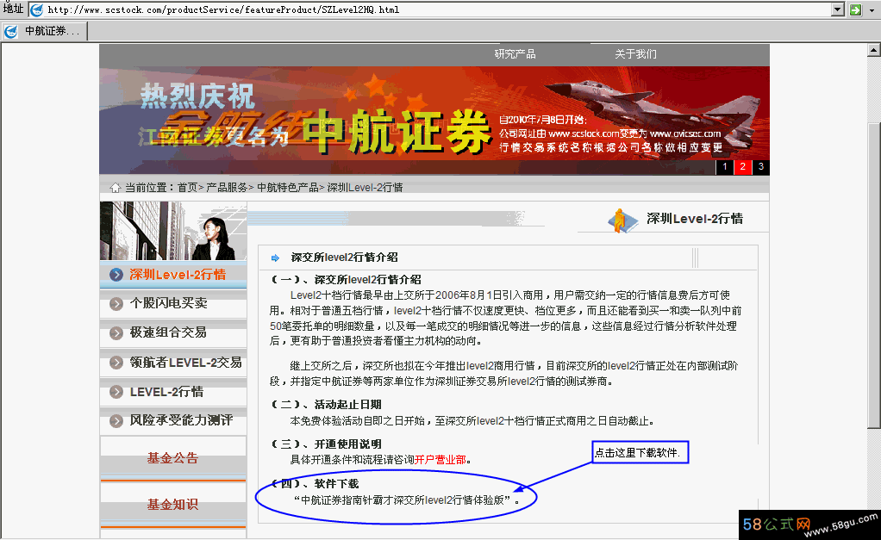Switch to banner slide 2
The width and height of the screenshot is (881, 540).
tap(743, 167)
